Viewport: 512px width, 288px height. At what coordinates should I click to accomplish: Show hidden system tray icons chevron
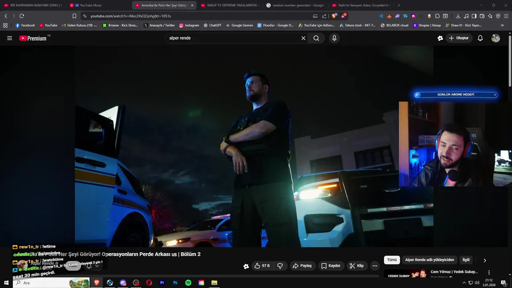click(464, 283)
